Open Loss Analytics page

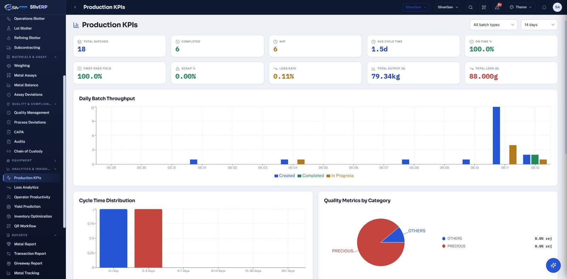pyautogui.click(x=32, y=188)
